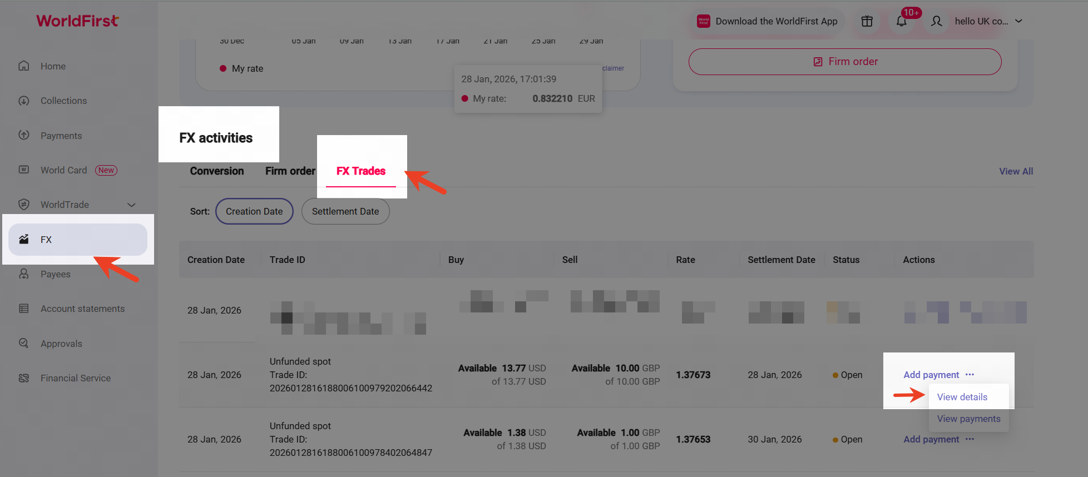Click the Rate column header

click(685, 260)
